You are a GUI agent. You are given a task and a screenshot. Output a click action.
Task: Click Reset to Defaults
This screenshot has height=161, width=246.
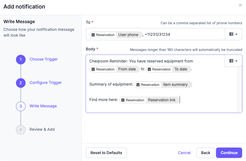pyautogui.click(x=106, y=152)
